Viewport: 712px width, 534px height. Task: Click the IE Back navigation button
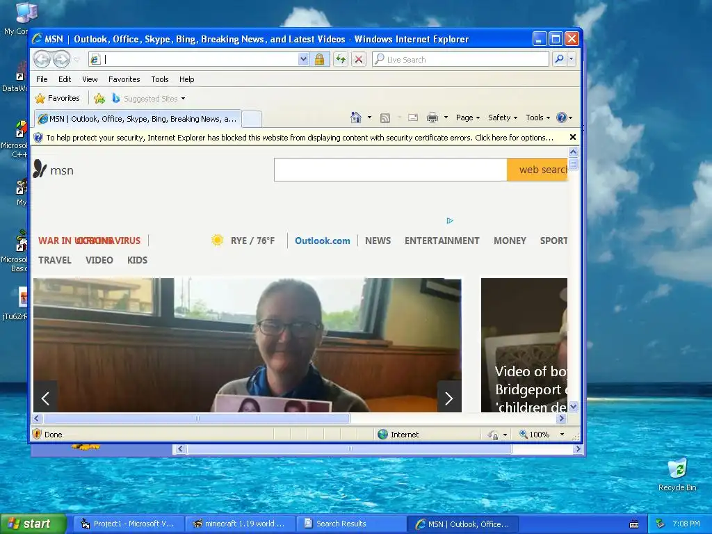coord(42,60)
